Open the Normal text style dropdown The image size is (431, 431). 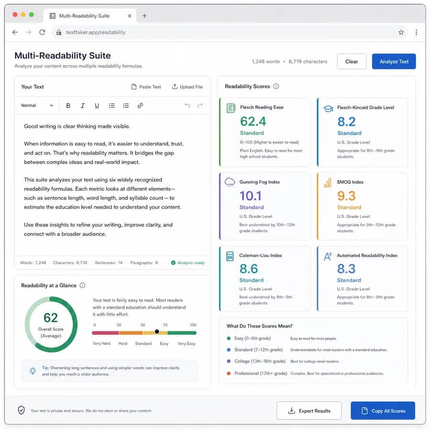pos(37,105)
